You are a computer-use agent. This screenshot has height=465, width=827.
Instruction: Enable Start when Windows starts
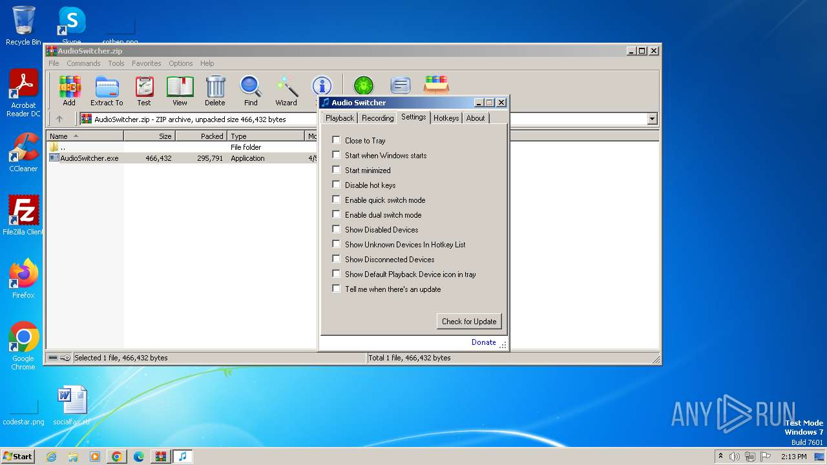336,154
